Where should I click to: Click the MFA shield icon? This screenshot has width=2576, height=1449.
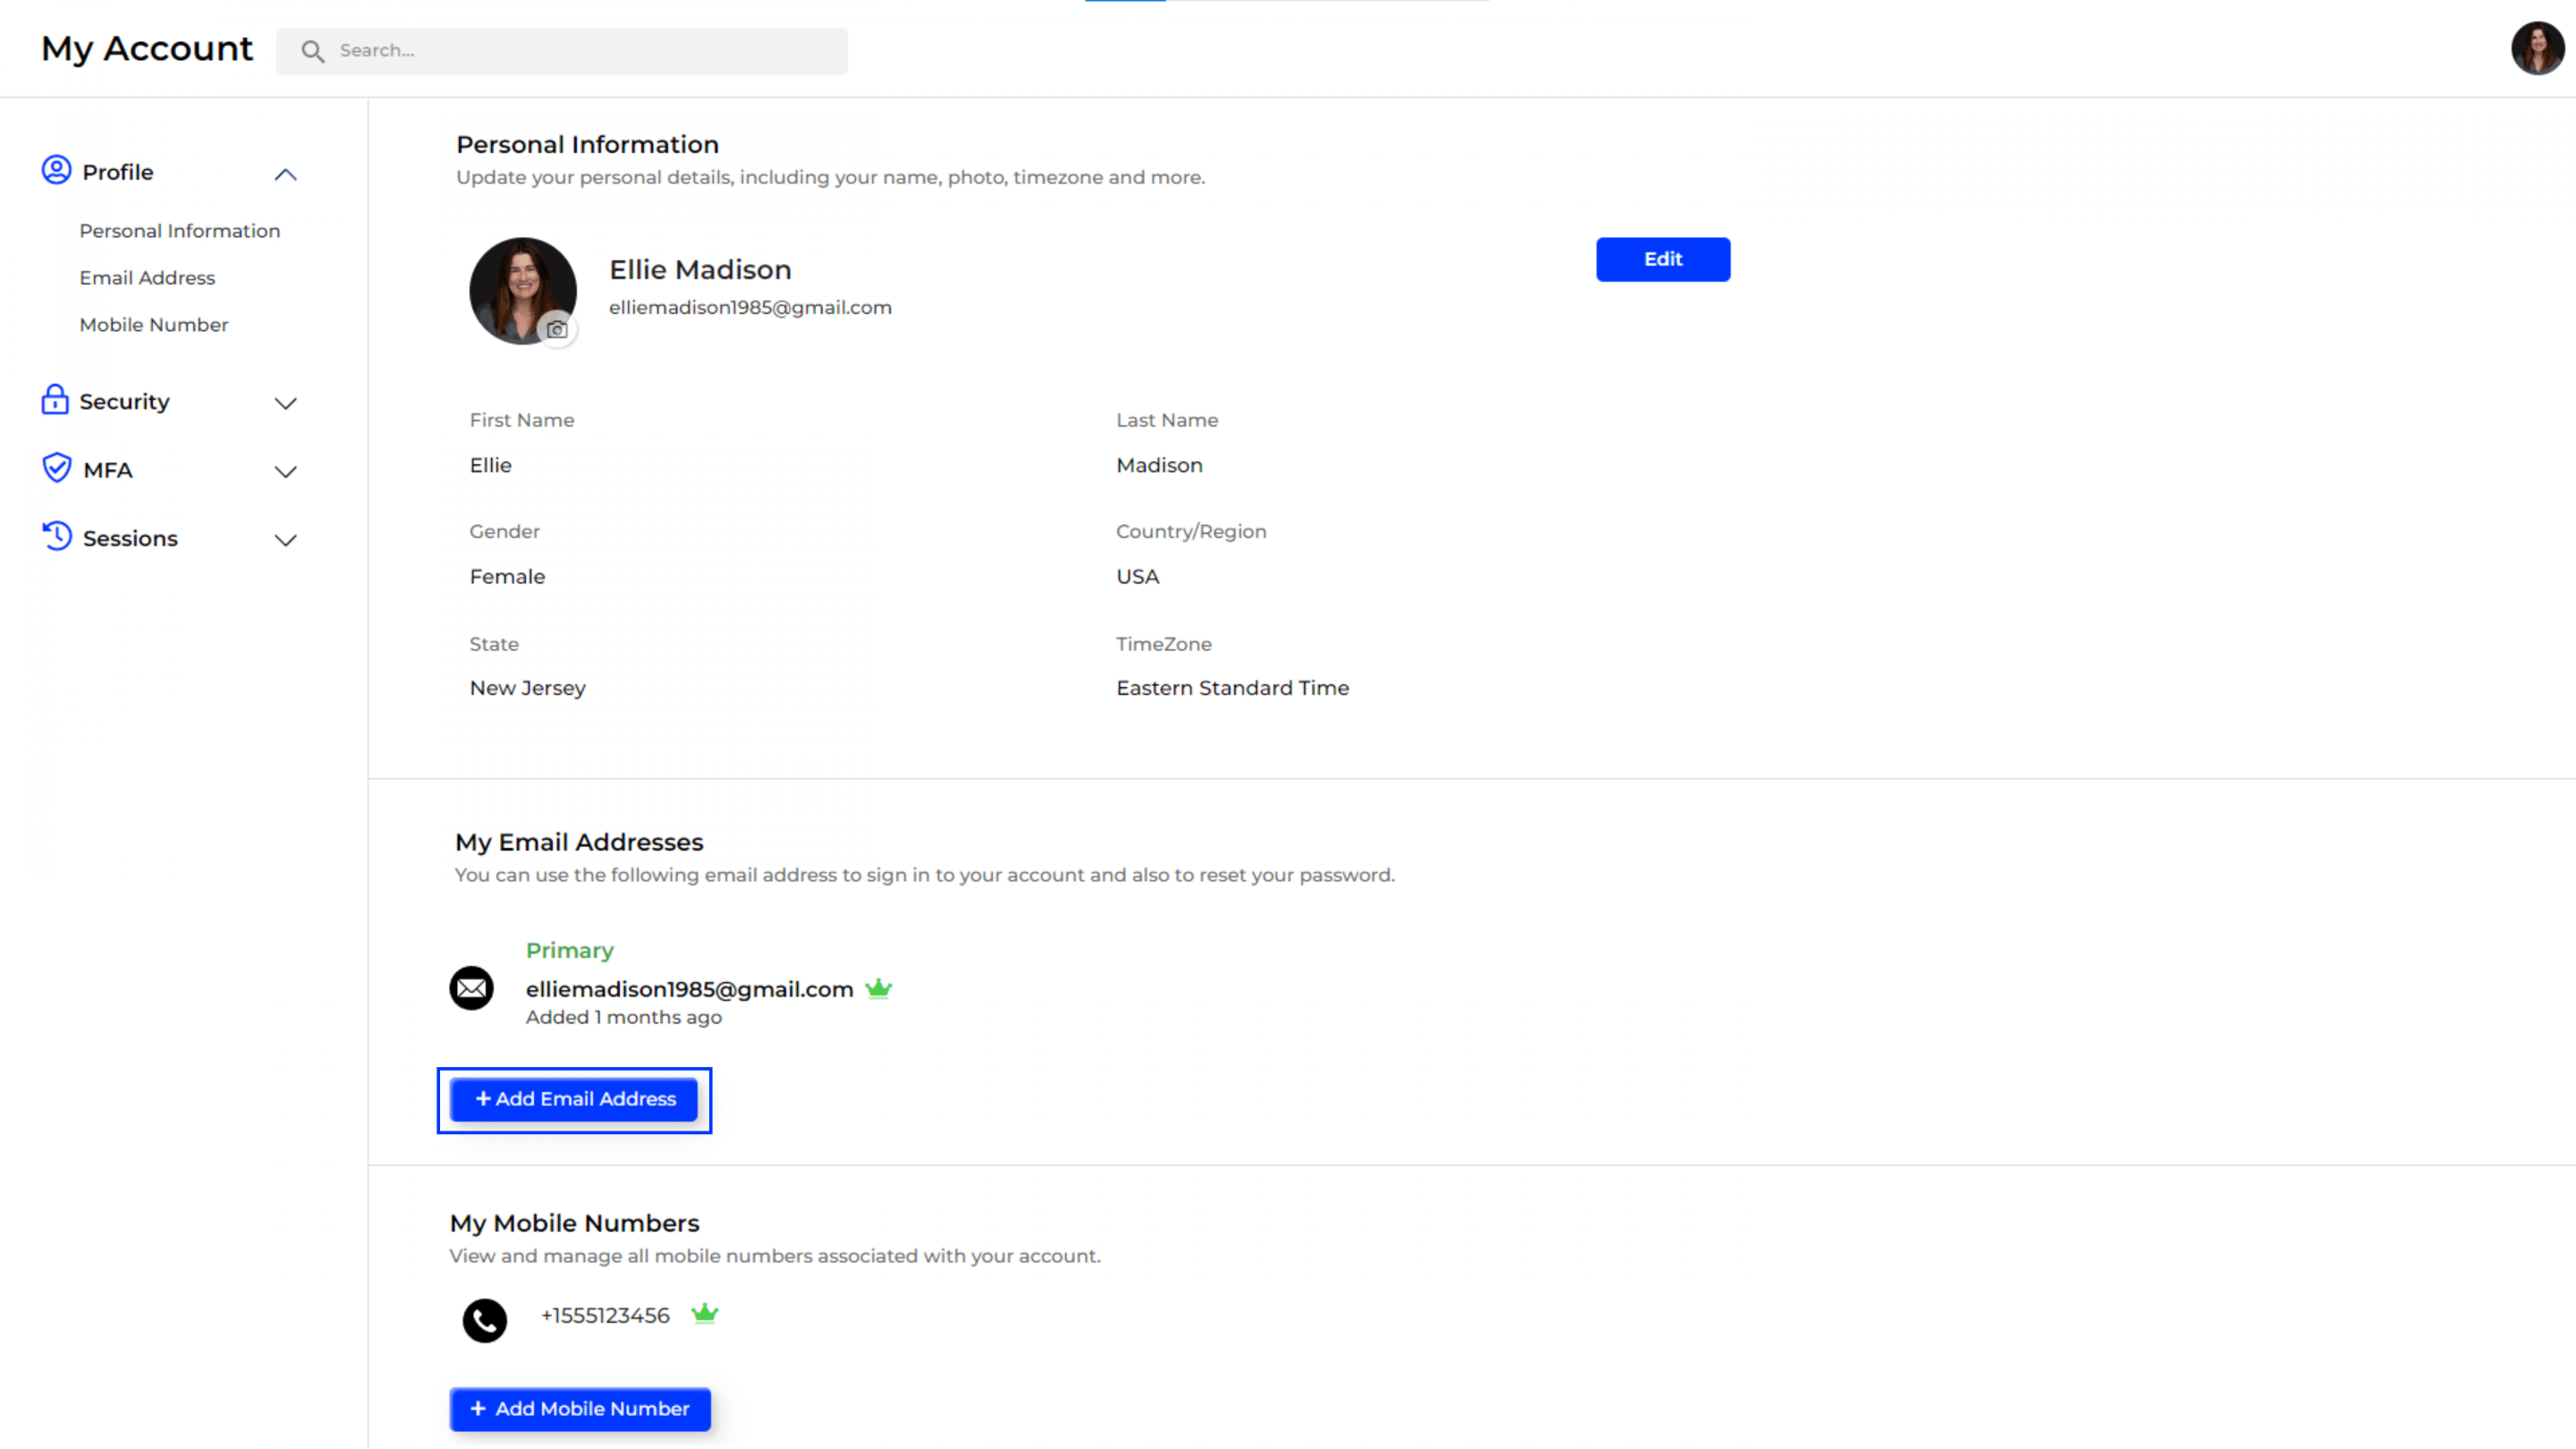coord(57,467)
